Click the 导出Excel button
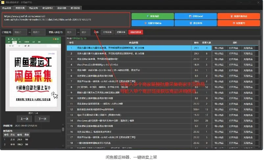 pos(196,16)
